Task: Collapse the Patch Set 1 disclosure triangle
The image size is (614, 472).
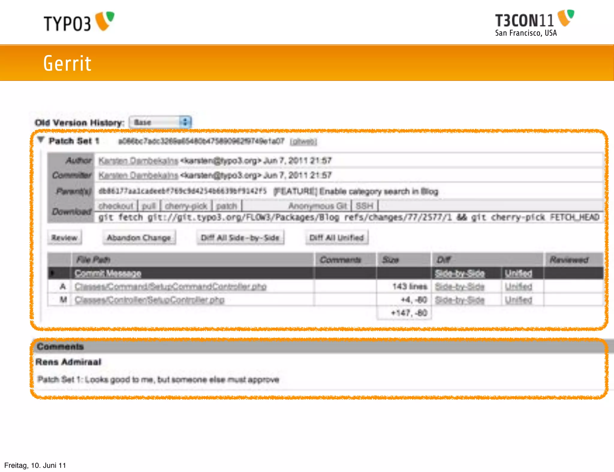Action: (41, 140)
